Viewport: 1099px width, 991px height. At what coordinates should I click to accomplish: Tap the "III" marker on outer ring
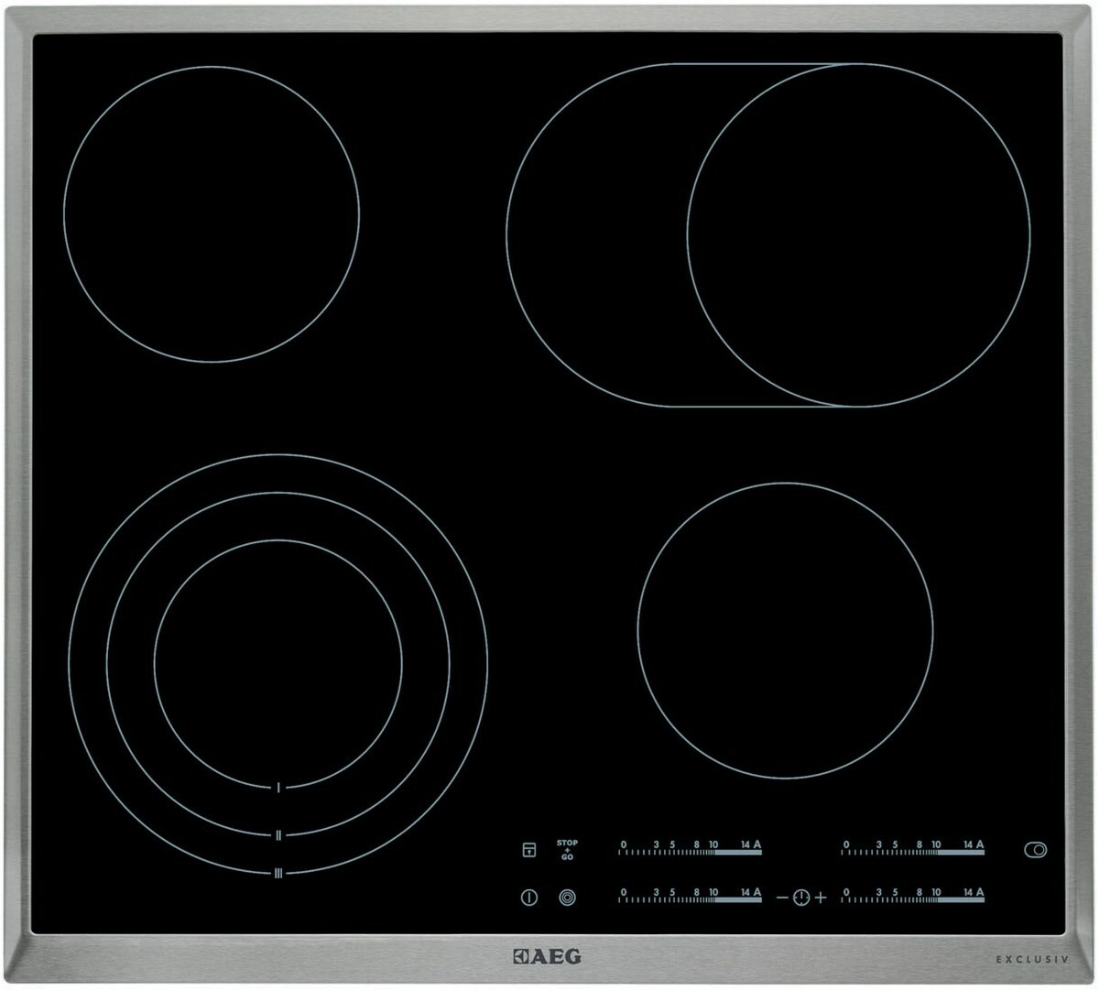[277, 873]
